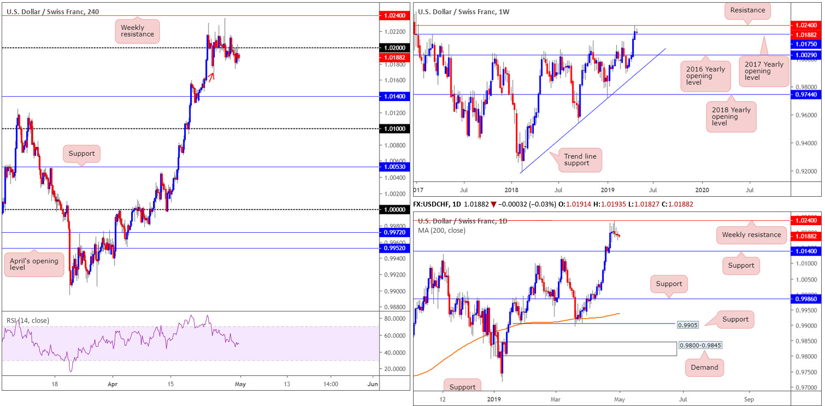
Task: Click the black 1.02000 price tag
Action: [x=394, y=48]
